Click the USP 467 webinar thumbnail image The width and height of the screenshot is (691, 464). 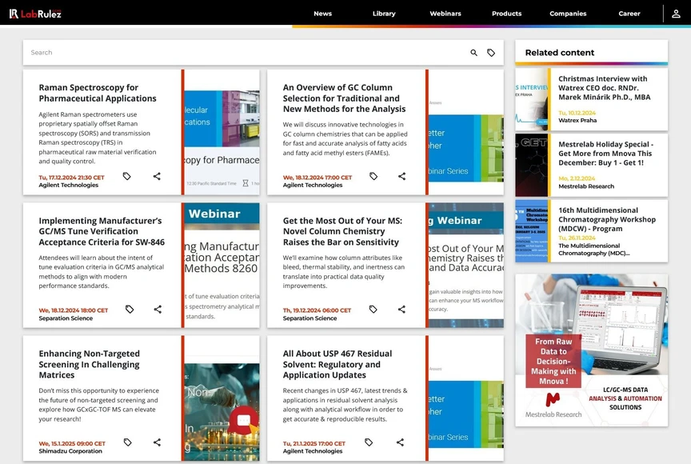click(465, 398)
